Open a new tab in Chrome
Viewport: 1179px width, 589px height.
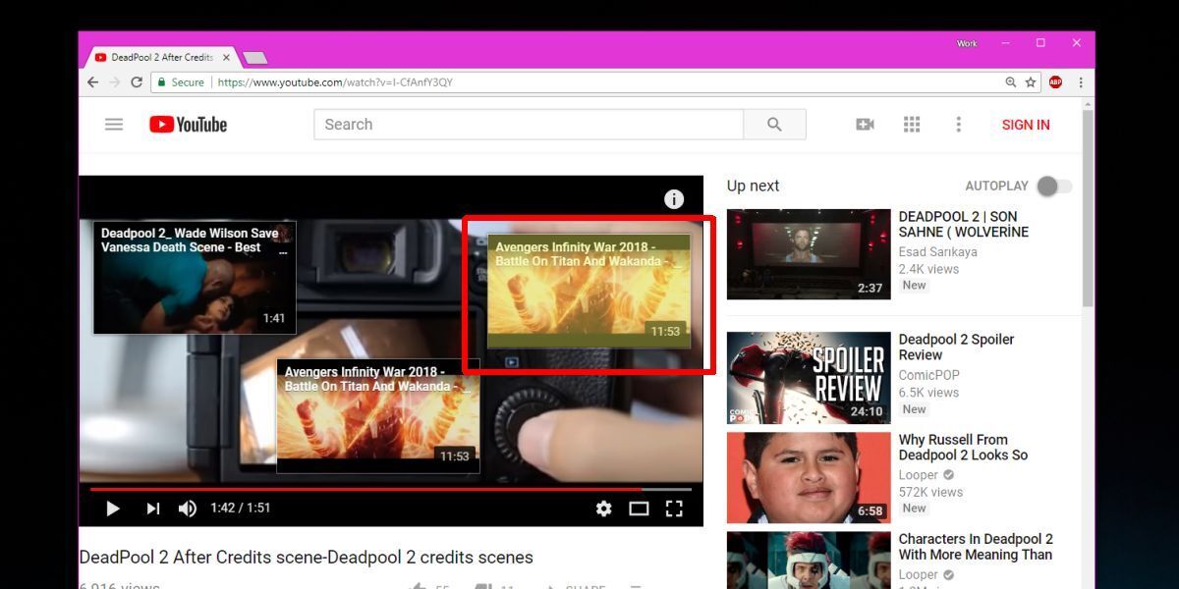pos(253,58)
